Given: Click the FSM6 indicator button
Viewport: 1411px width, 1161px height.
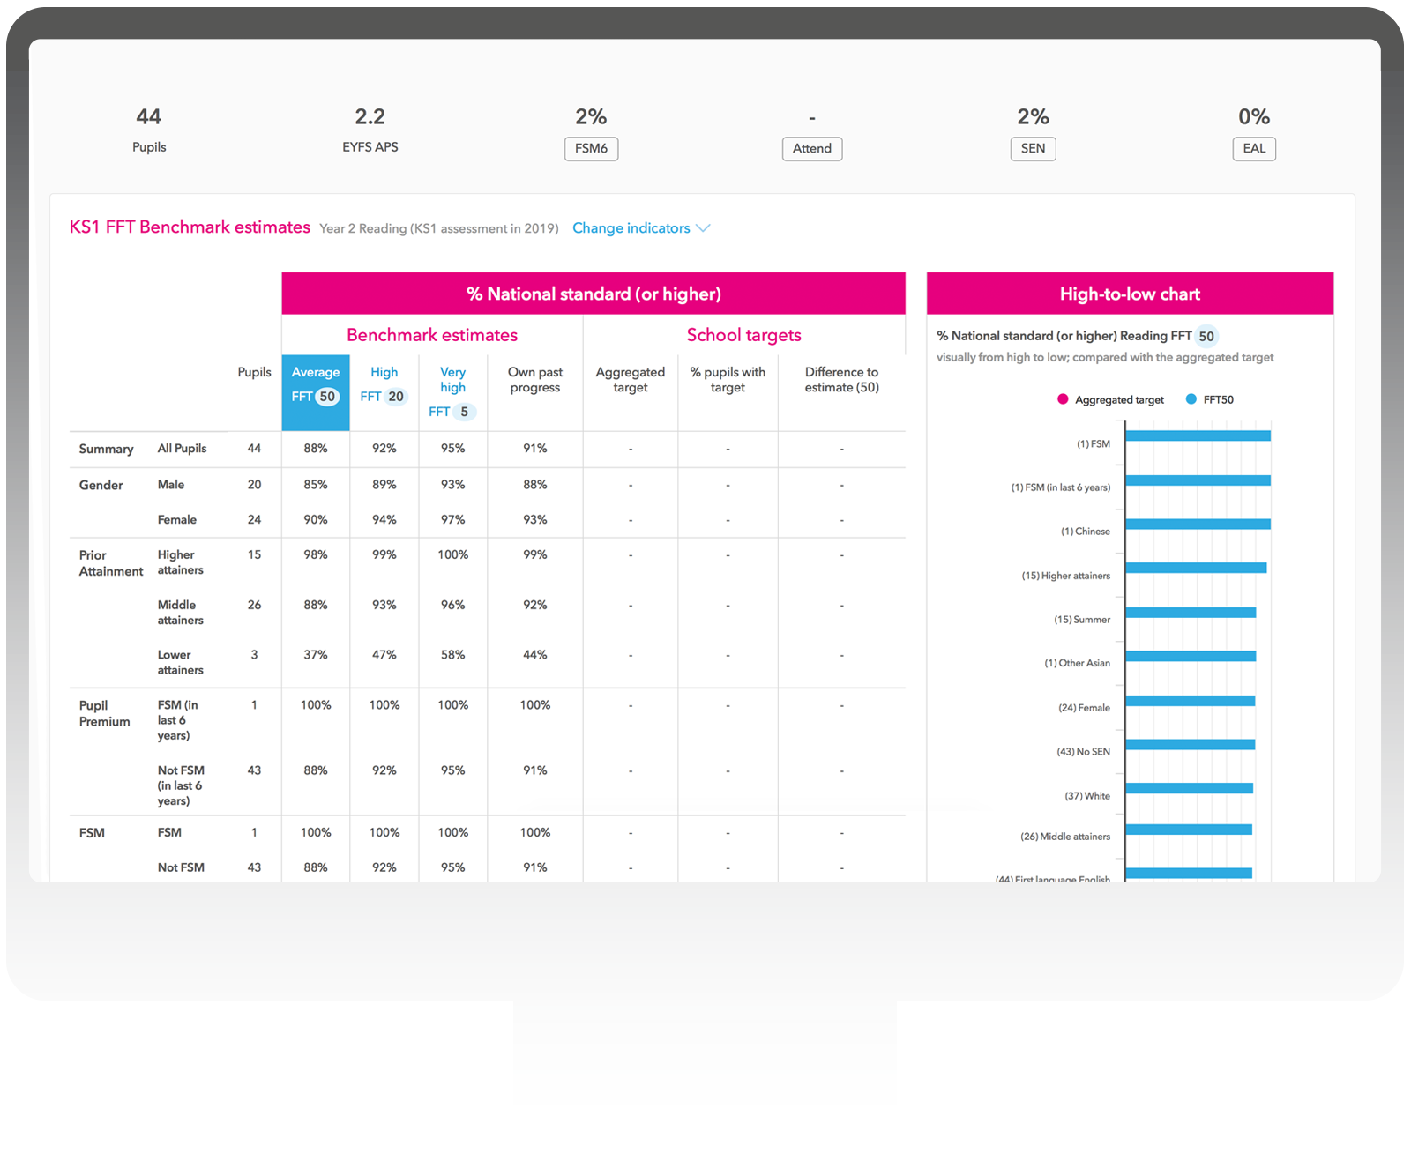Looking at the screenshot, I should [591, 149].
